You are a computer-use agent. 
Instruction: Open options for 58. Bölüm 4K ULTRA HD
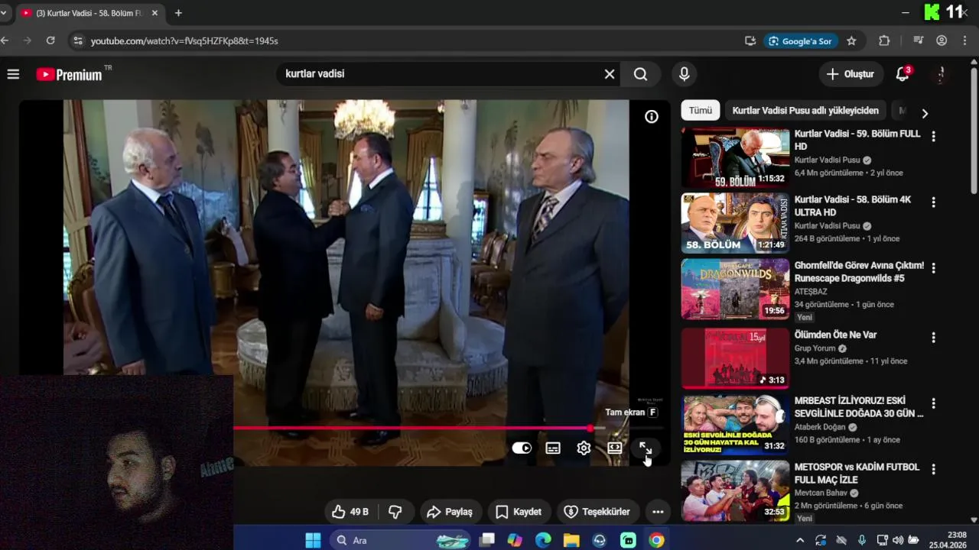point(933,202)
